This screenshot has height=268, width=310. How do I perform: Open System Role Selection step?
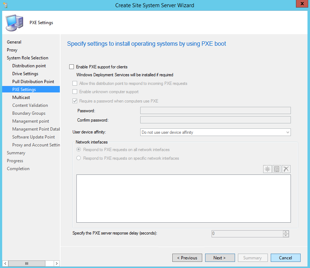coord(27,58)
